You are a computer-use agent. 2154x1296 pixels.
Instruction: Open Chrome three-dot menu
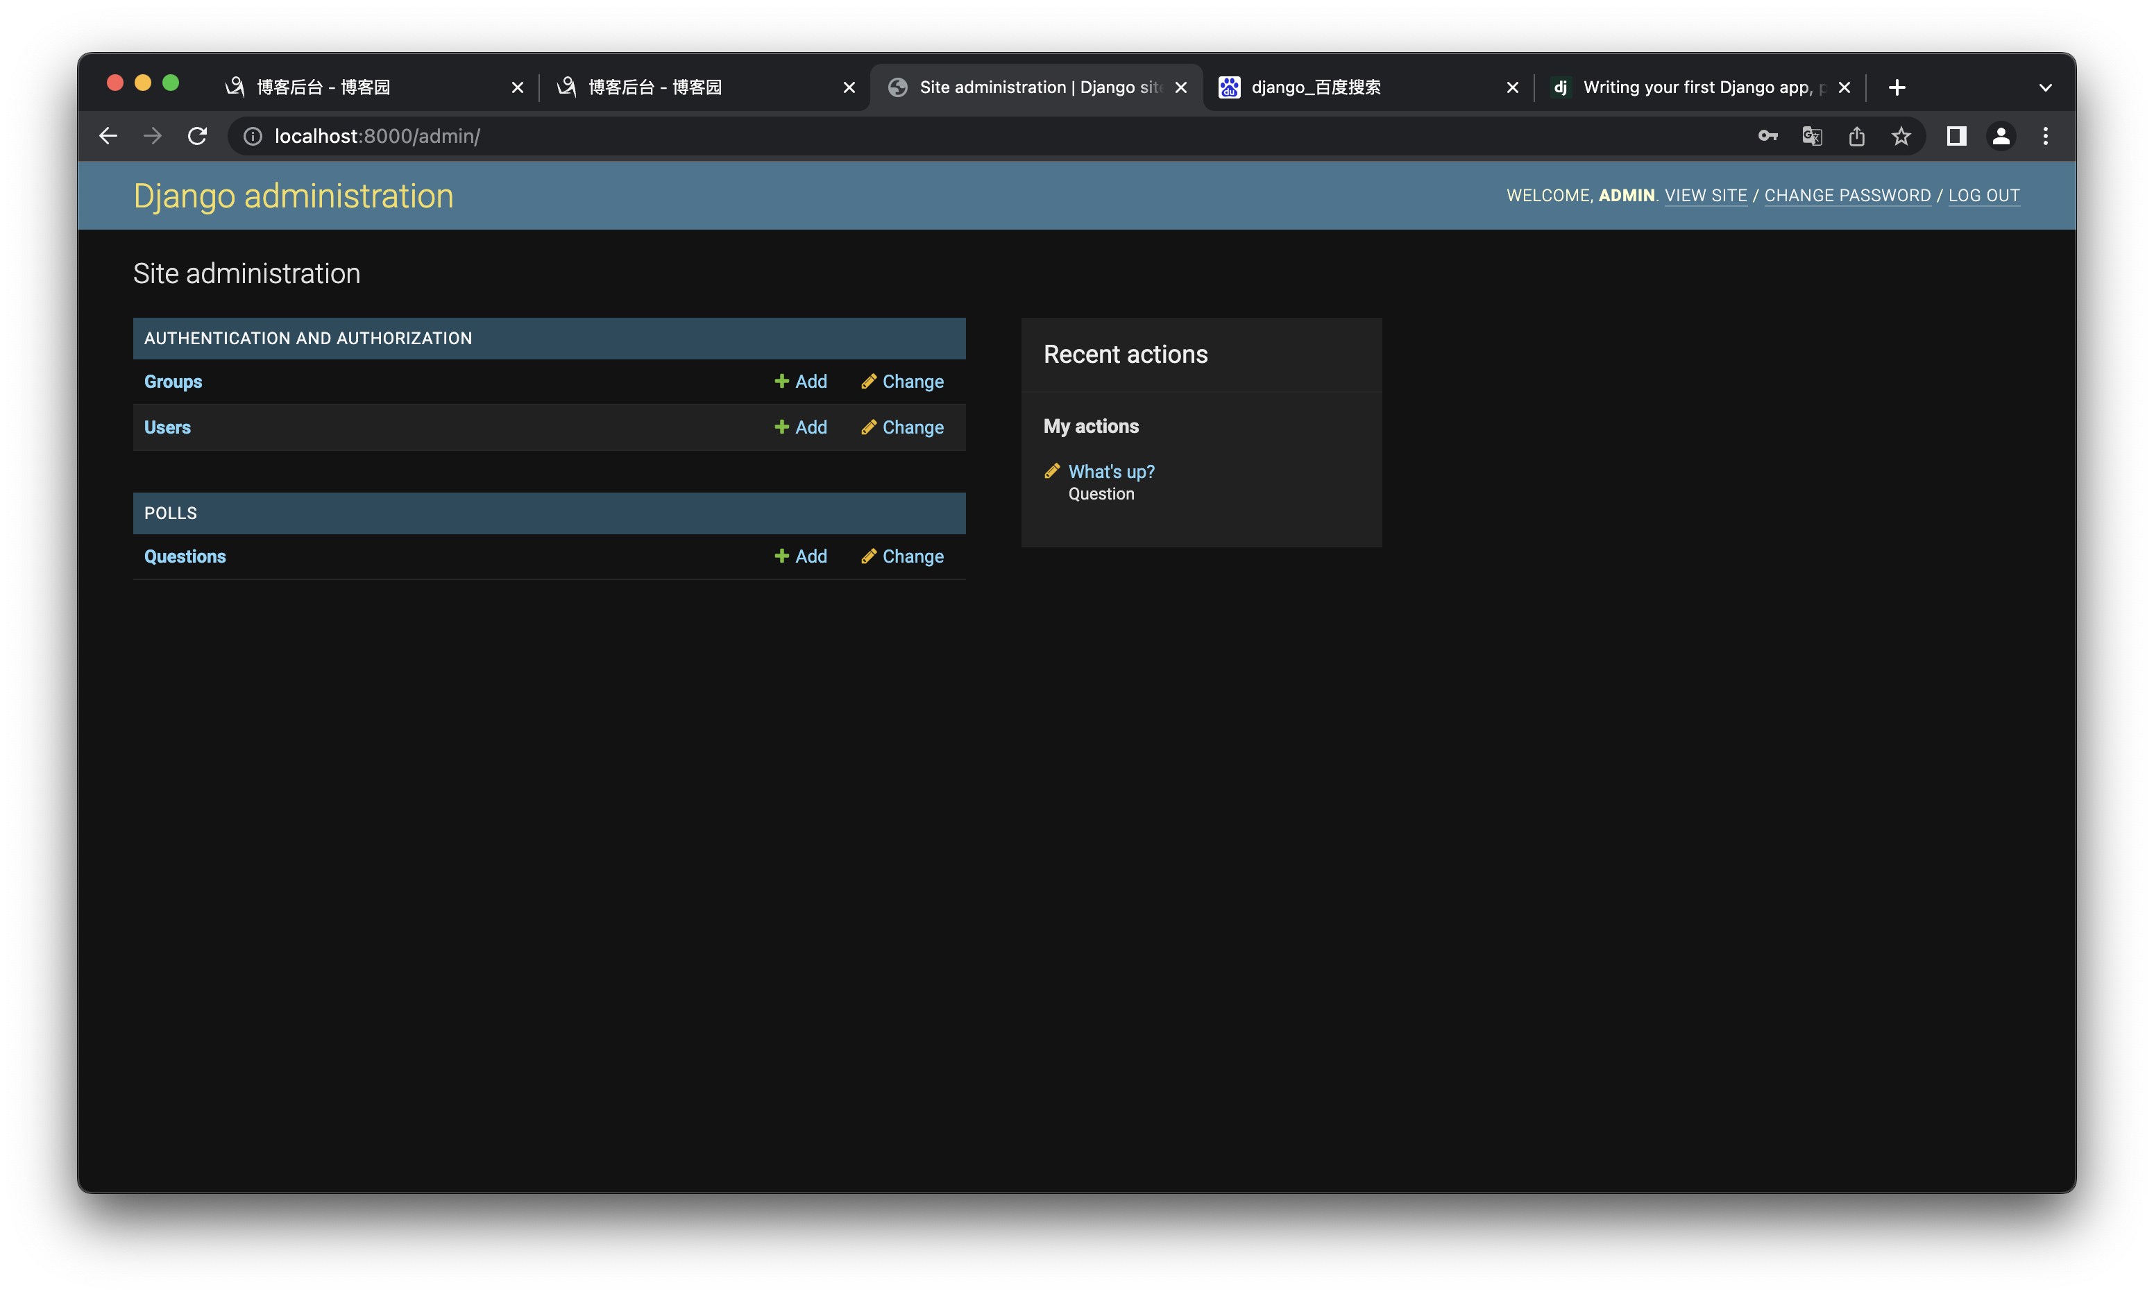point(2045,136)
